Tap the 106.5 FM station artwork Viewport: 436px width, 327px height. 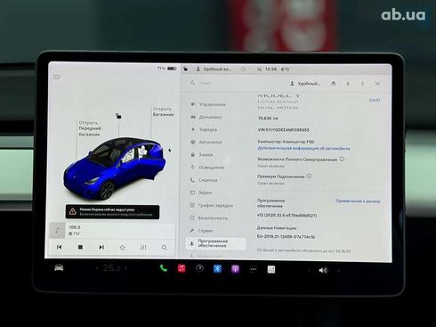coord(57,230)
